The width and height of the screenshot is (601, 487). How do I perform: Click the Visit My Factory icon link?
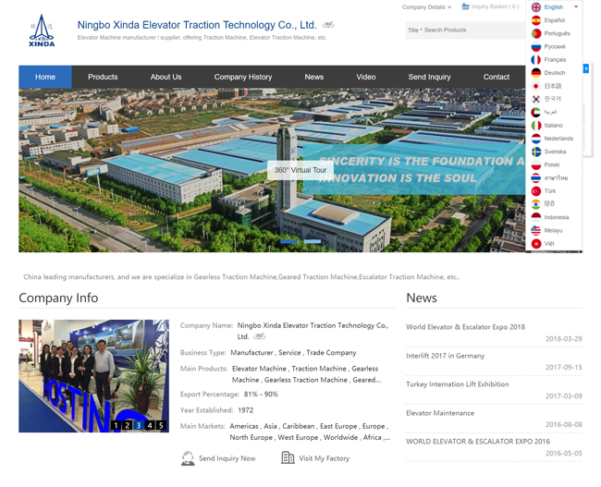288,458
